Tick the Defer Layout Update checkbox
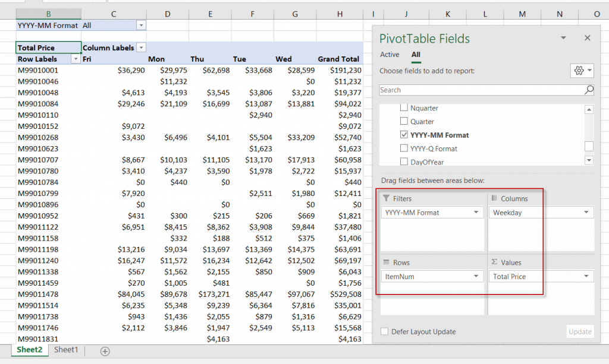This screenshot has height=364, width=609. (x=385, y=332)
